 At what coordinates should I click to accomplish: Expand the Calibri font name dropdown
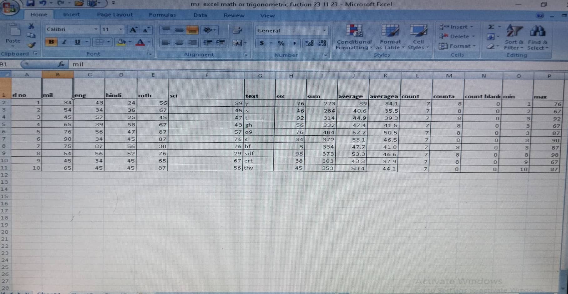(x=96, y=29)
